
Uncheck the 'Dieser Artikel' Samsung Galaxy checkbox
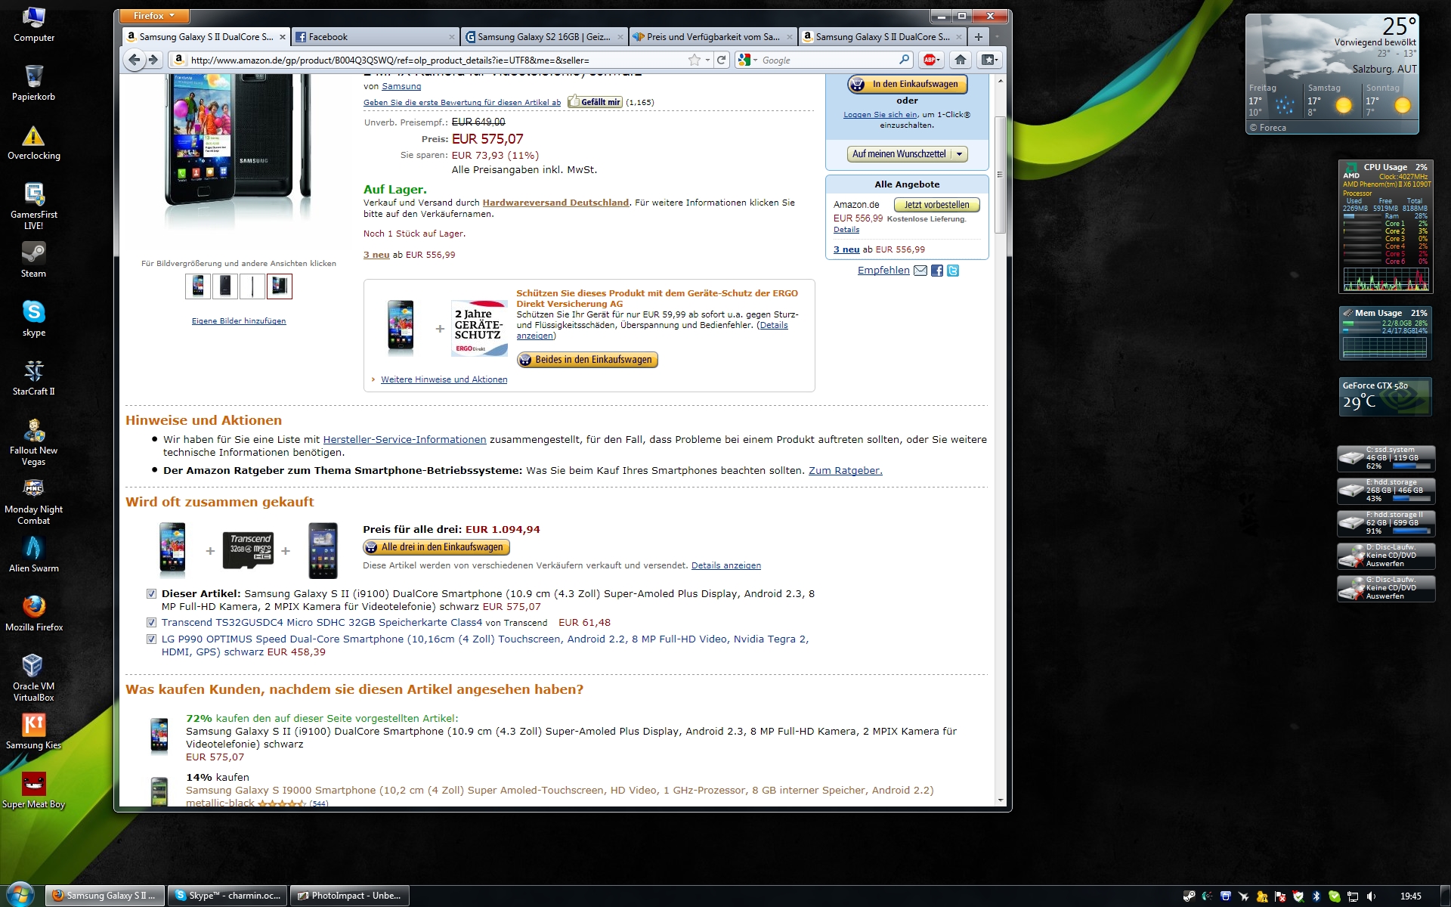click(151, 594)
